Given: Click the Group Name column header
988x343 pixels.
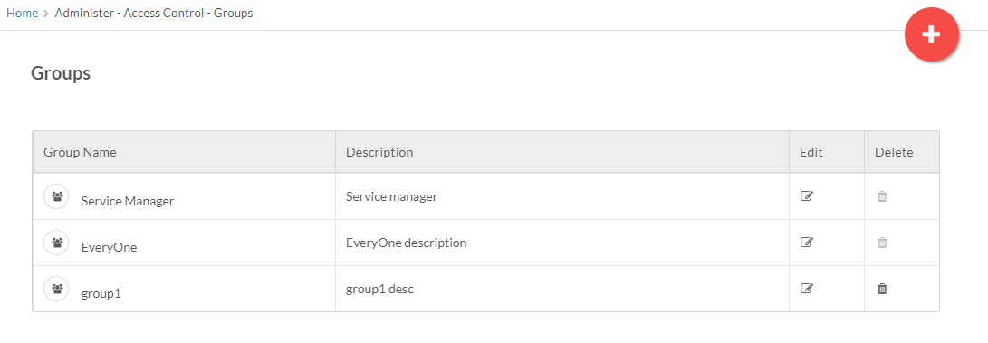Looking at the screenshot, I should 80,152.
